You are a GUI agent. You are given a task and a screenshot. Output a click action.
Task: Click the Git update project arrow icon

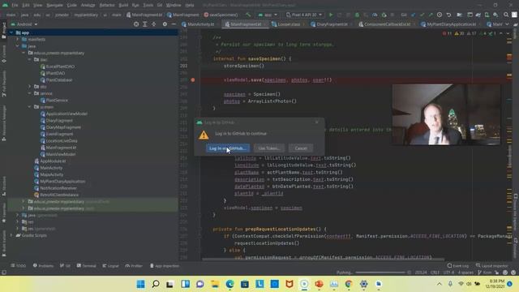click(x=413, y=15)
